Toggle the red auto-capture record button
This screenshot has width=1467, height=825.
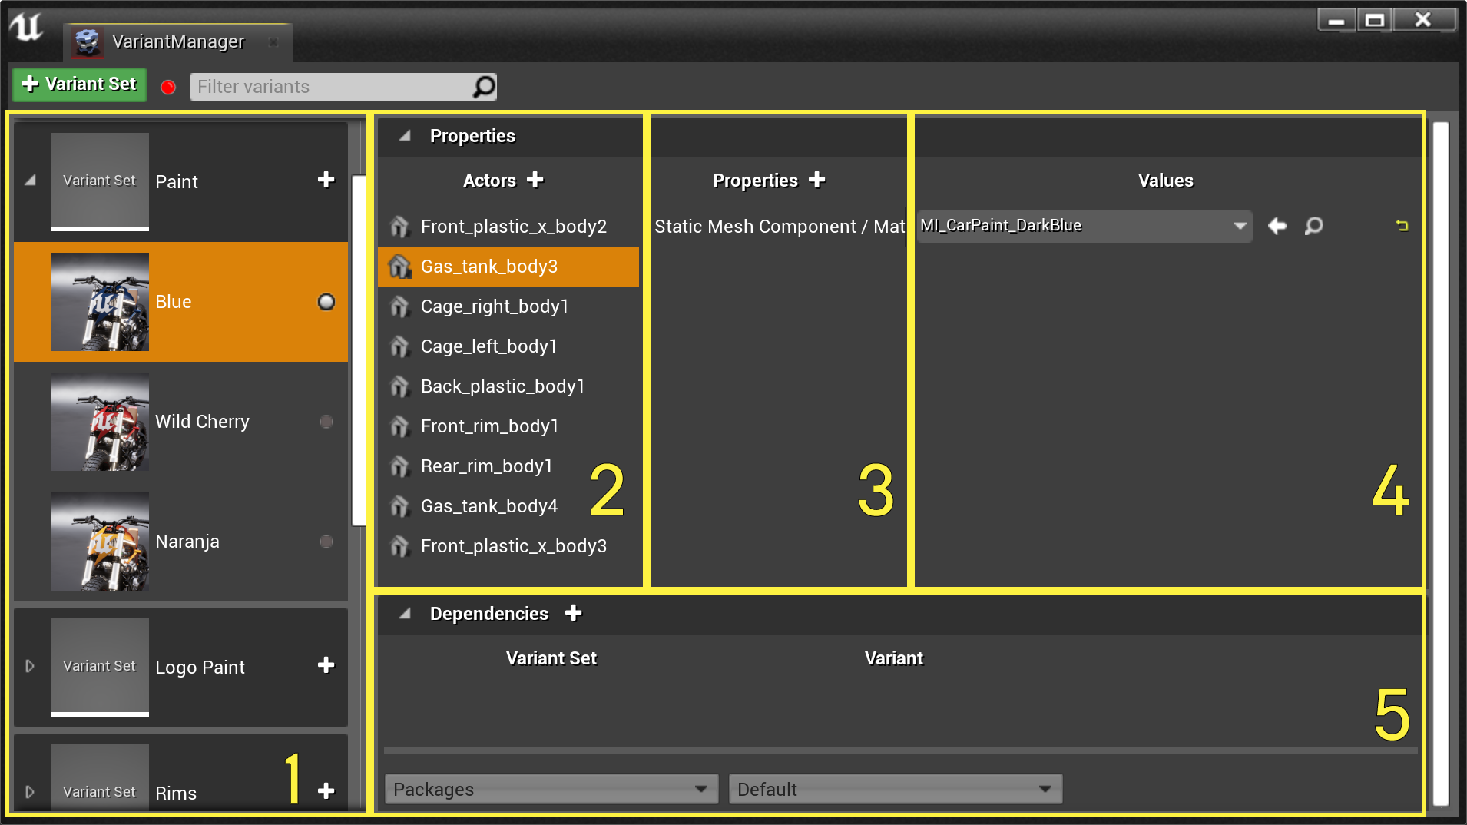[x=168, y=87]
